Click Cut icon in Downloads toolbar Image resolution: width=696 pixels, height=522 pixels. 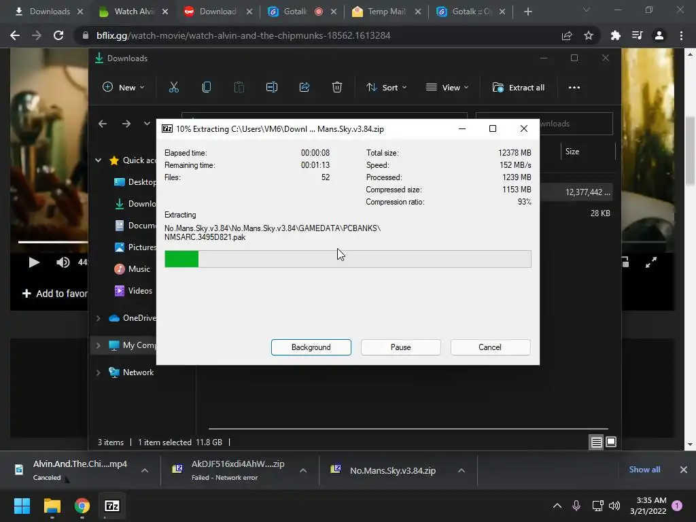tap(173, 88)
